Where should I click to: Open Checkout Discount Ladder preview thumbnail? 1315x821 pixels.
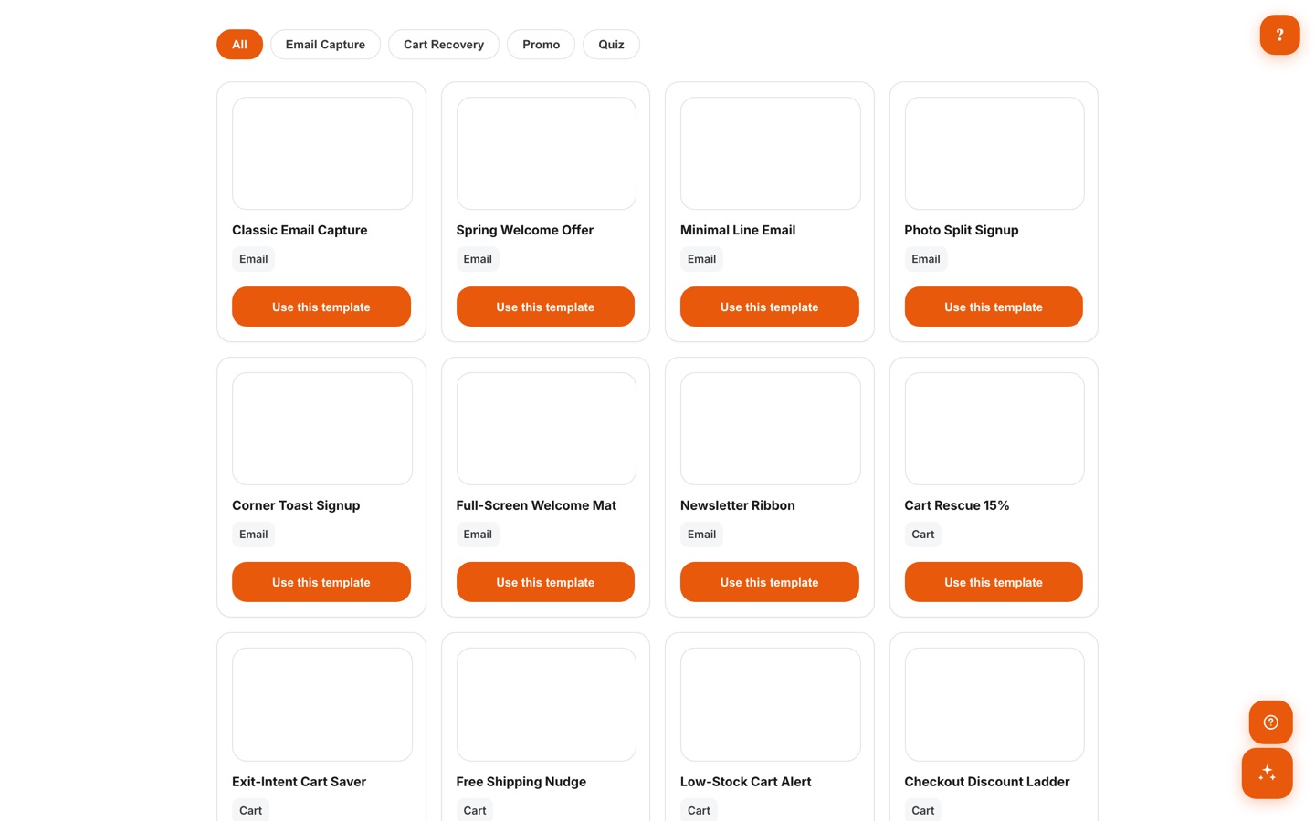(994, 704)
